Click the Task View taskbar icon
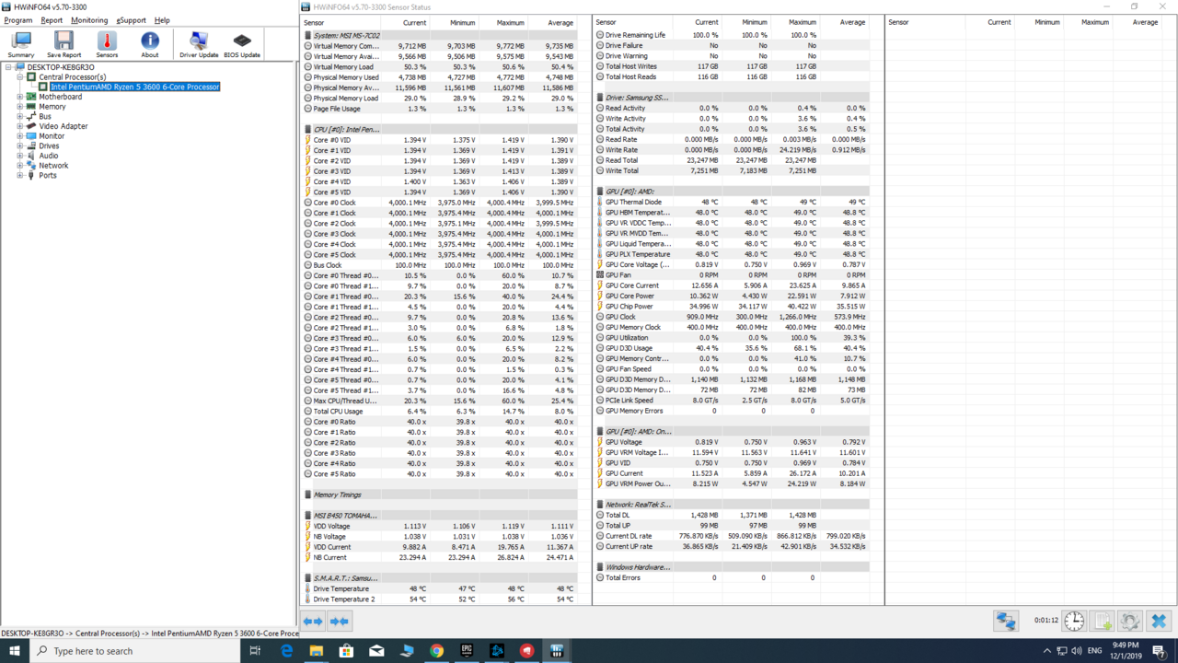 [255, 651]
